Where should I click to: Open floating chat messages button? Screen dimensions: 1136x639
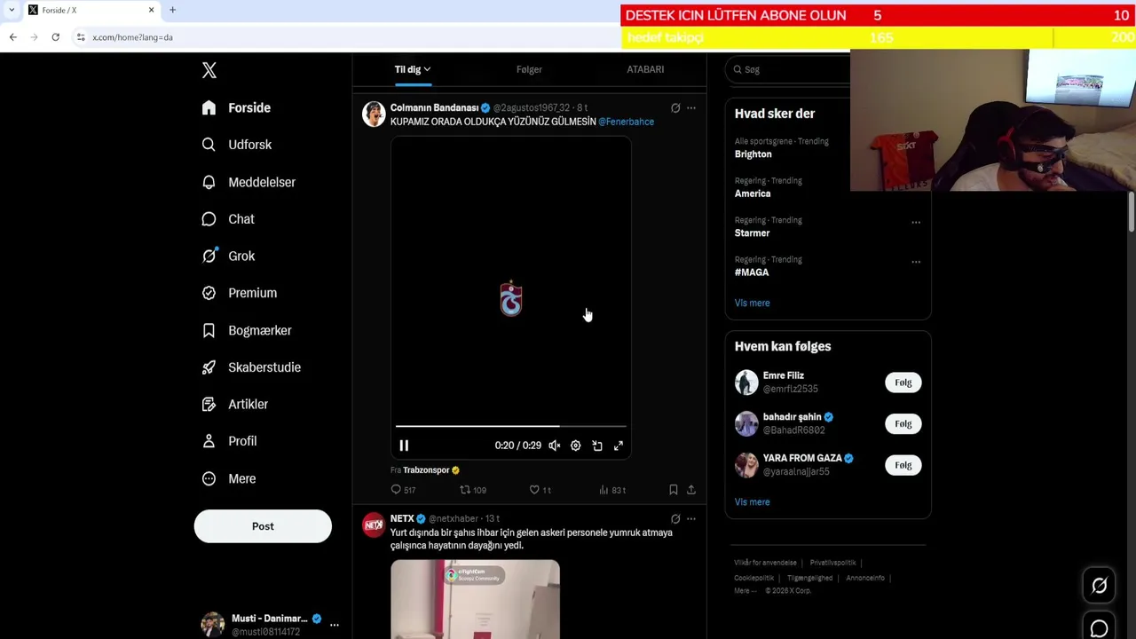[x=1099, y=628]
